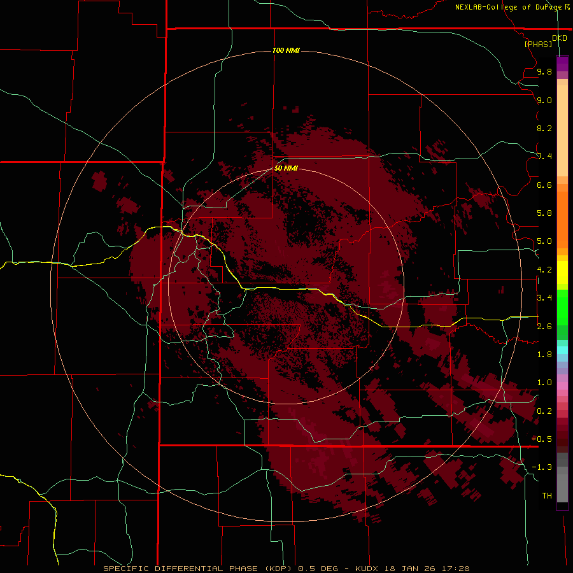Click the [PHAS] units label
This screenshot has height=573, width=573.
point(538,44)
